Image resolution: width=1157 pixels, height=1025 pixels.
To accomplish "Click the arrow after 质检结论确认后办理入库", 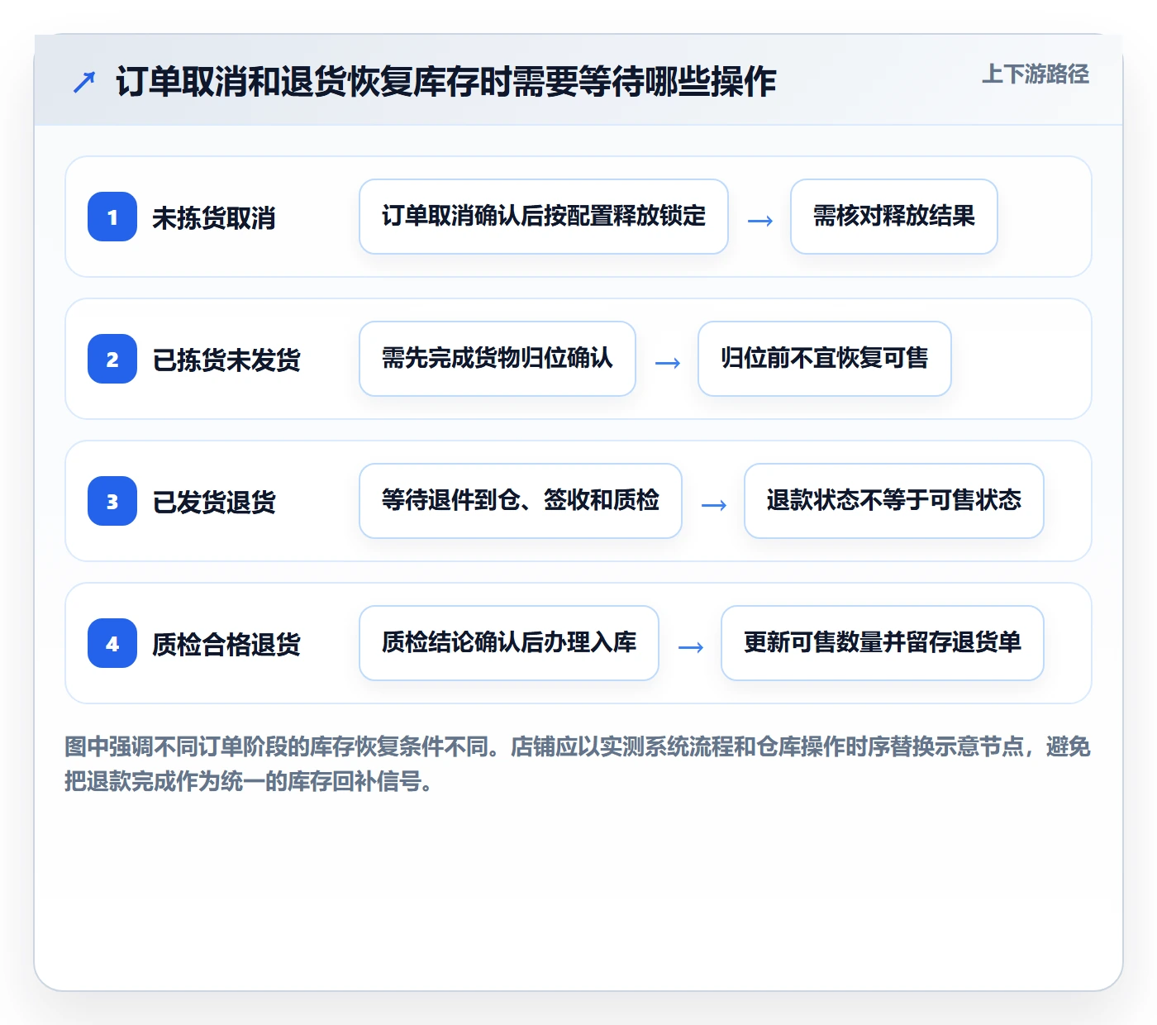I will coord(691,647).
